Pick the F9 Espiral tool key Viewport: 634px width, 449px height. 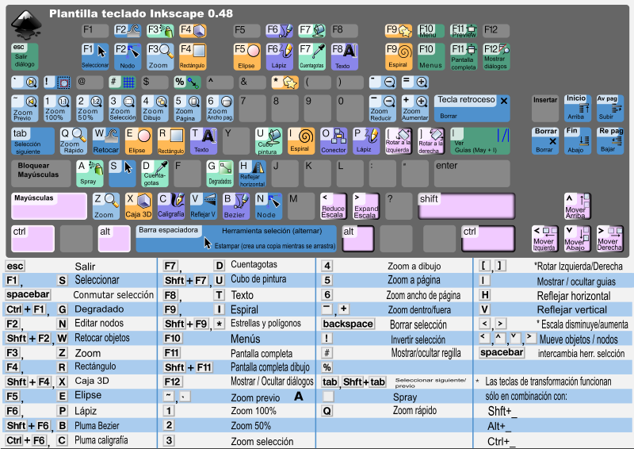[x=398, y=56]
